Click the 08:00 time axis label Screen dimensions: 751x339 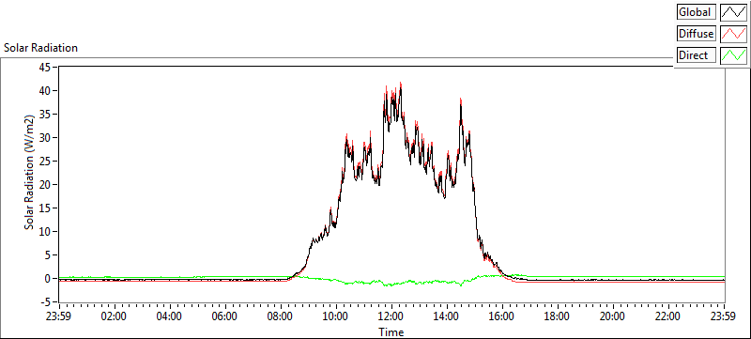pyautogui.click(x=281, y=316)
